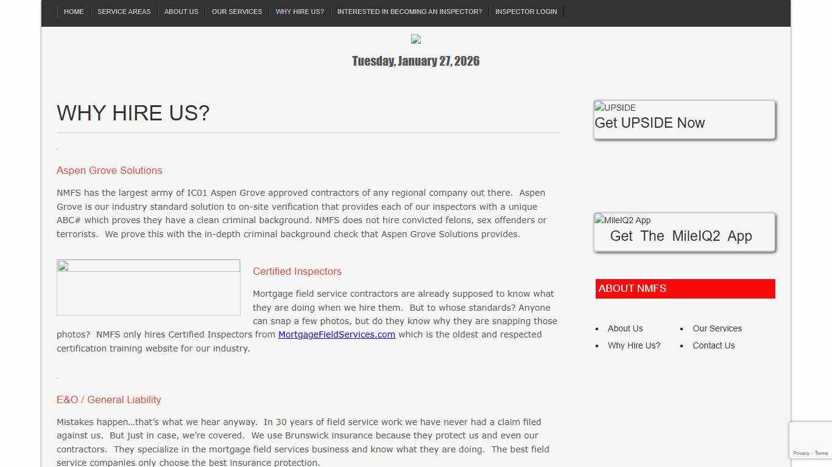Click the red ABOUT NMFS header bar

click(685, 288)
